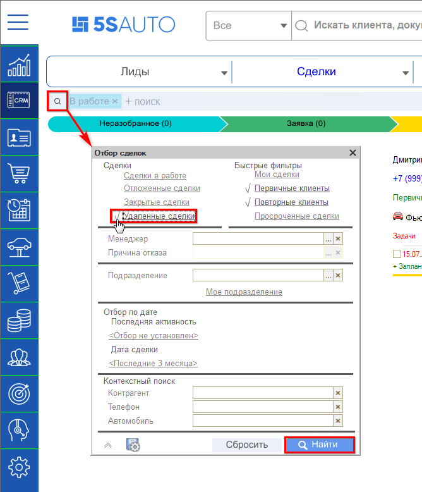Click the Сбросить button
Viewport: 422px width, 492px height.
246,445
